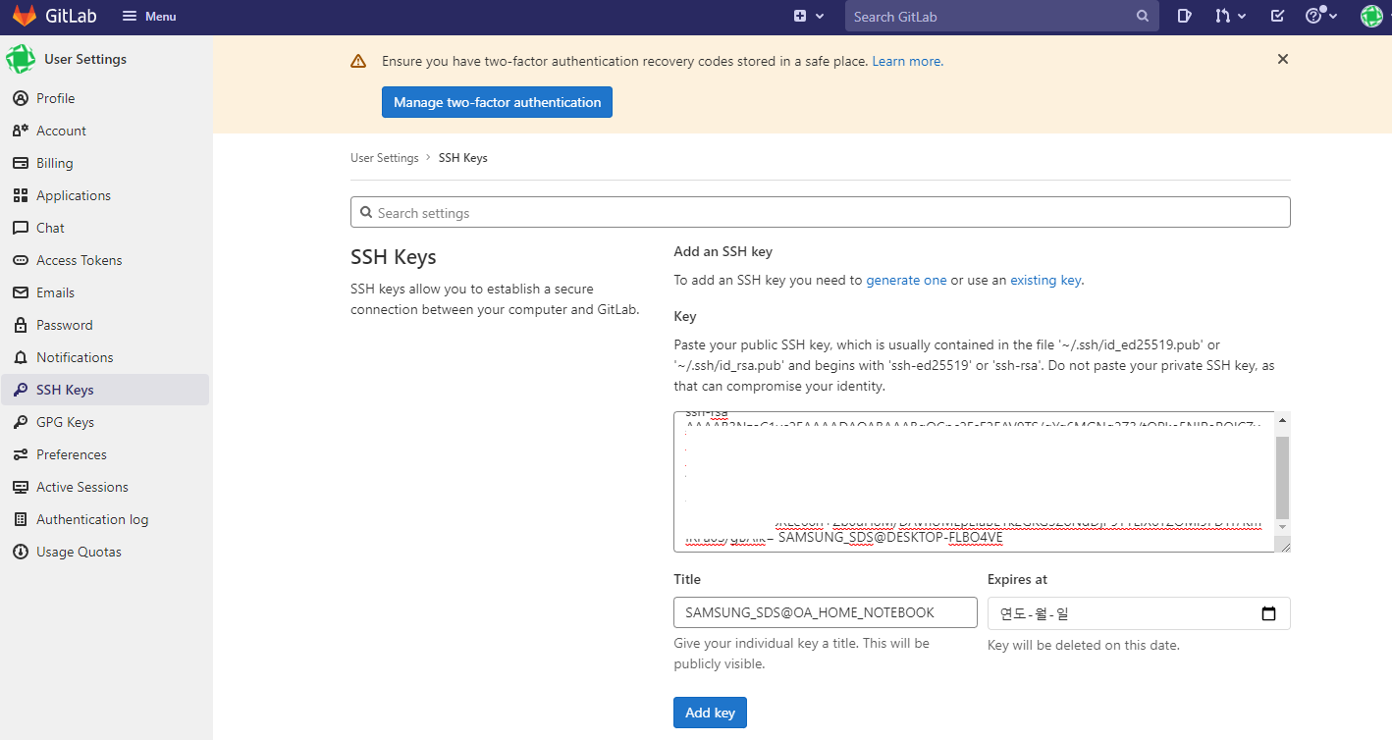1392x740 pixels.
Task: Click the Title input field
Action: tap(825, 612)
